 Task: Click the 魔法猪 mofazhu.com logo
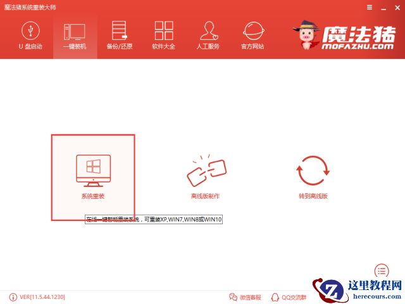pyautogui.click(x=344, y=35)
